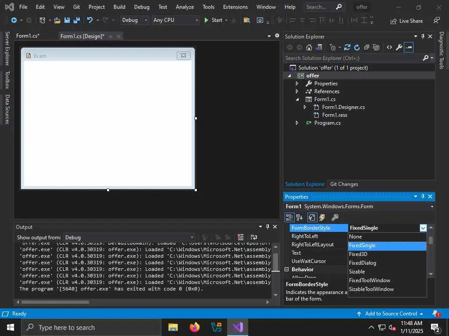
Task: Click the Visual Studio icon in the taskbar
Action: coord(237,327)
